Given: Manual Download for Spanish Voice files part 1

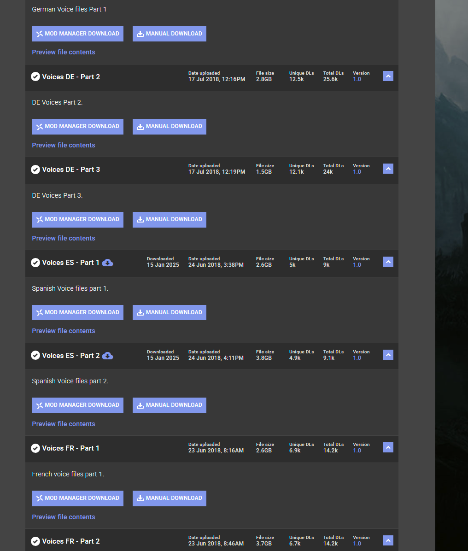Looking at the screenshot, I should 170,312.
